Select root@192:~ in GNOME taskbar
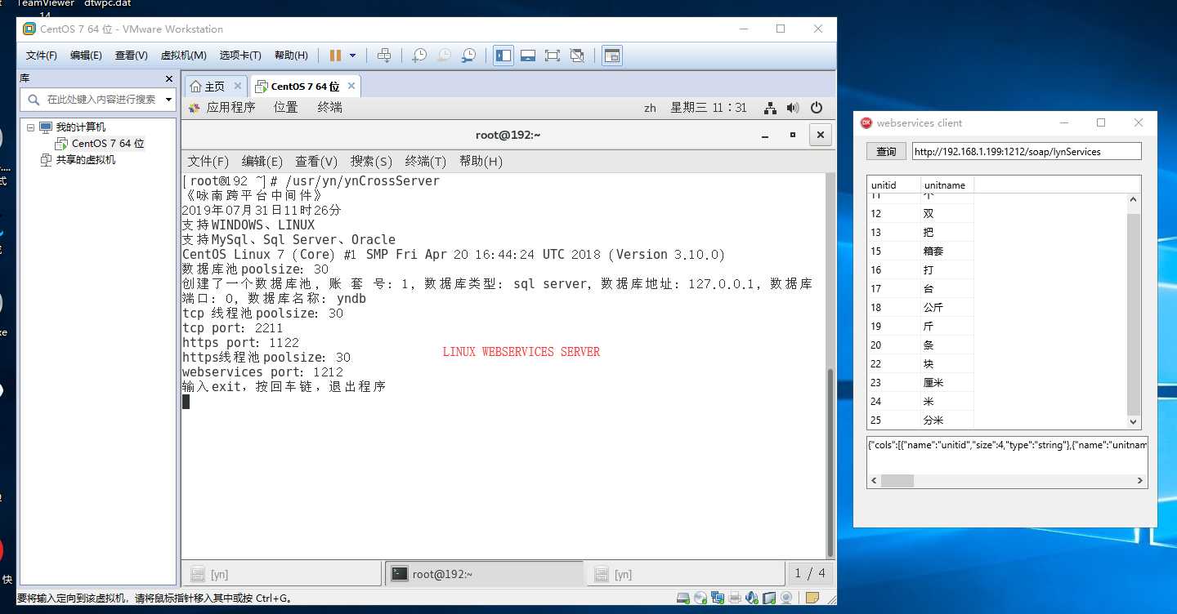This screenshot has width=1177, height=614. pos(485,574)
